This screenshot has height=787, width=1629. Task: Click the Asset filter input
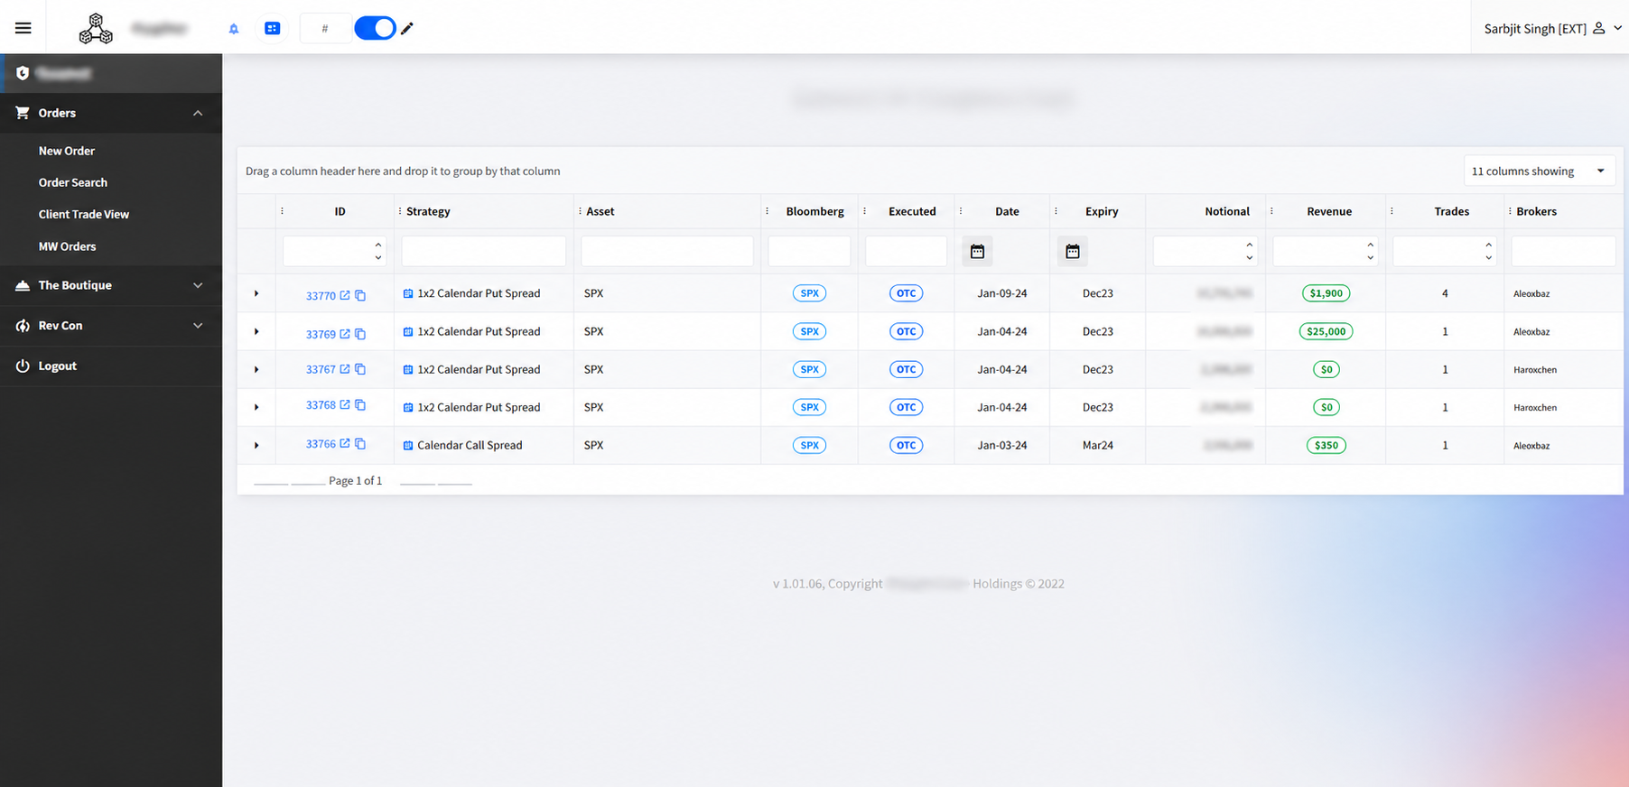pyautogui.click(x=667, y=251)
